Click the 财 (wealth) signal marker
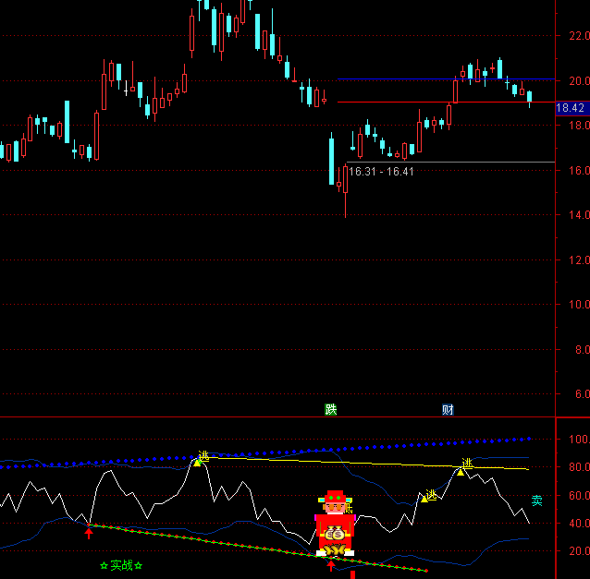Image resolution: width=590 pixels, height=579 pixels. click(448, 409)
